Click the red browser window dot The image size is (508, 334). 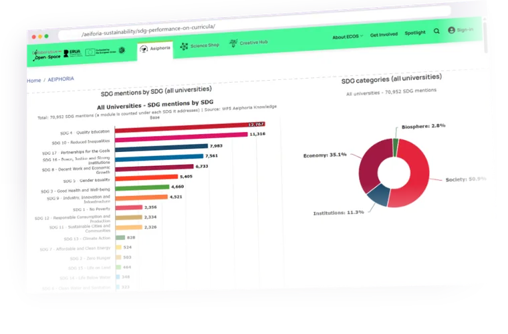(33, 37)
